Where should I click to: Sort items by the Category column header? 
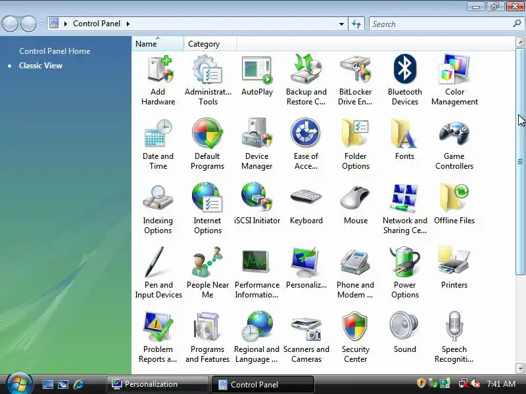210,44
